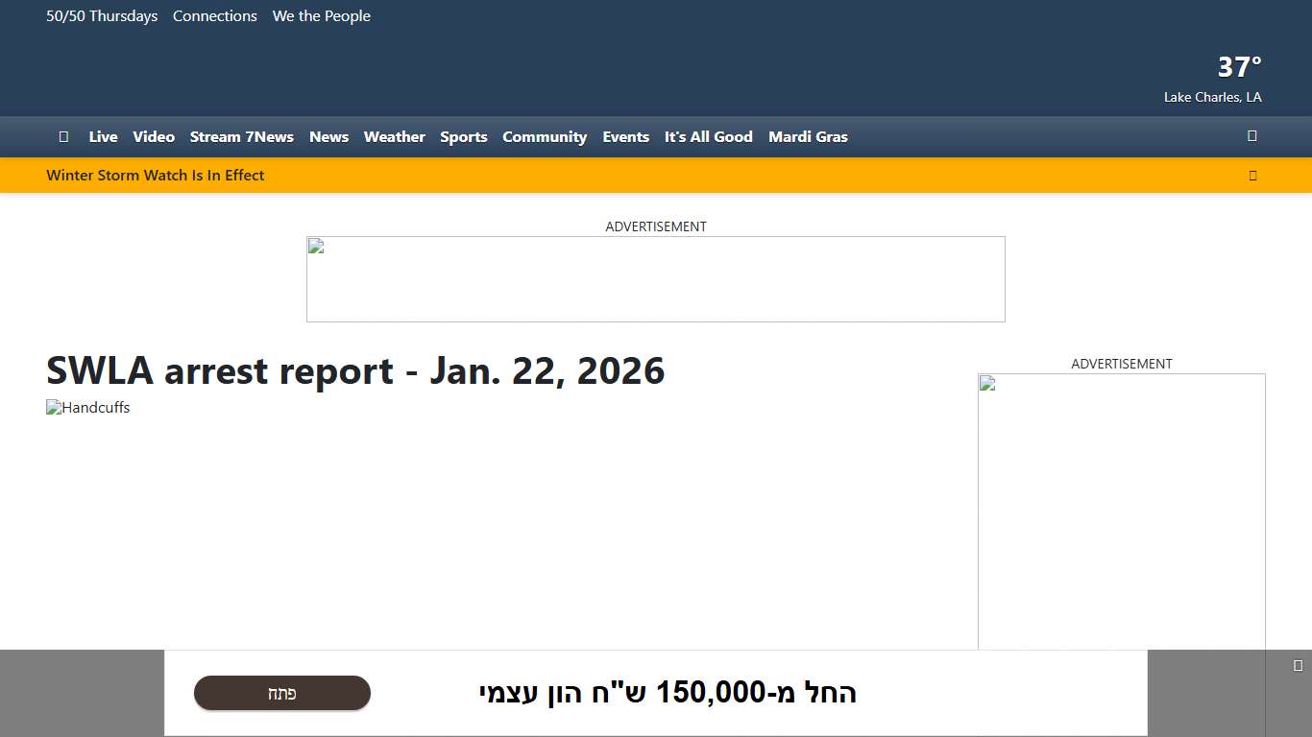
Task: Open the Connections page
Action: click(x=214, y=15)
